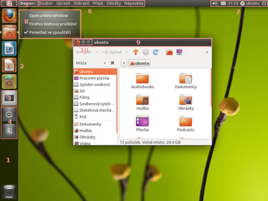Click the Zpět back button

tap(84, 52)
